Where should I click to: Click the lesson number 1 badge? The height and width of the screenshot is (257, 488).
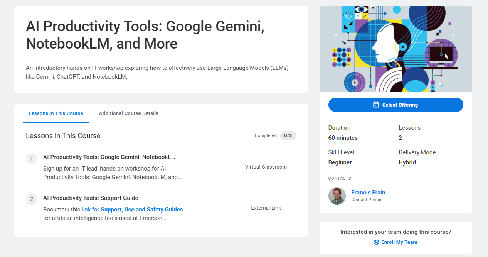tap(32, 159)
